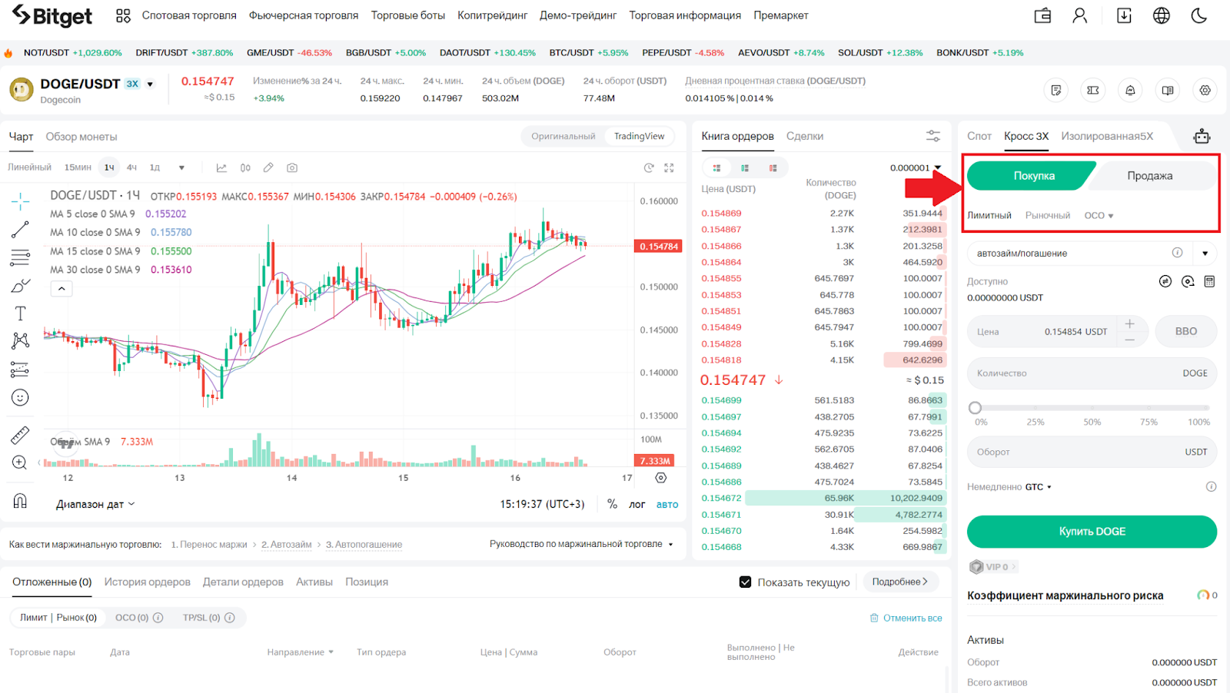The height and width of the screenshot is (693, 1230).
Task: Expand the автозайм/погашение dropdown
Action: coord(1205,253)
